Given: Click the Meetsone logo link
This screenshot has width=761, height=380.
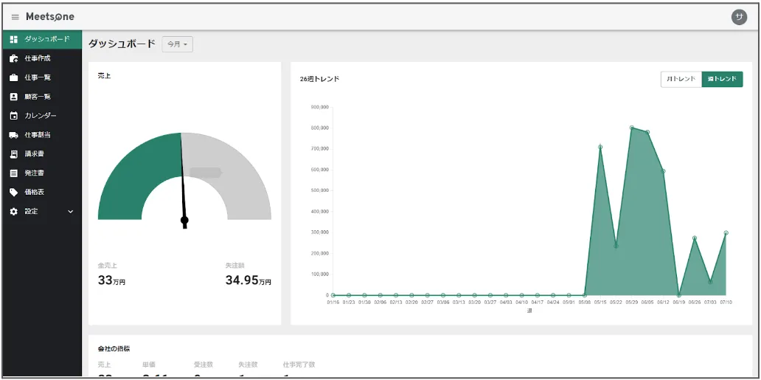Looking at the screenshot, I should tap(49, 17).
